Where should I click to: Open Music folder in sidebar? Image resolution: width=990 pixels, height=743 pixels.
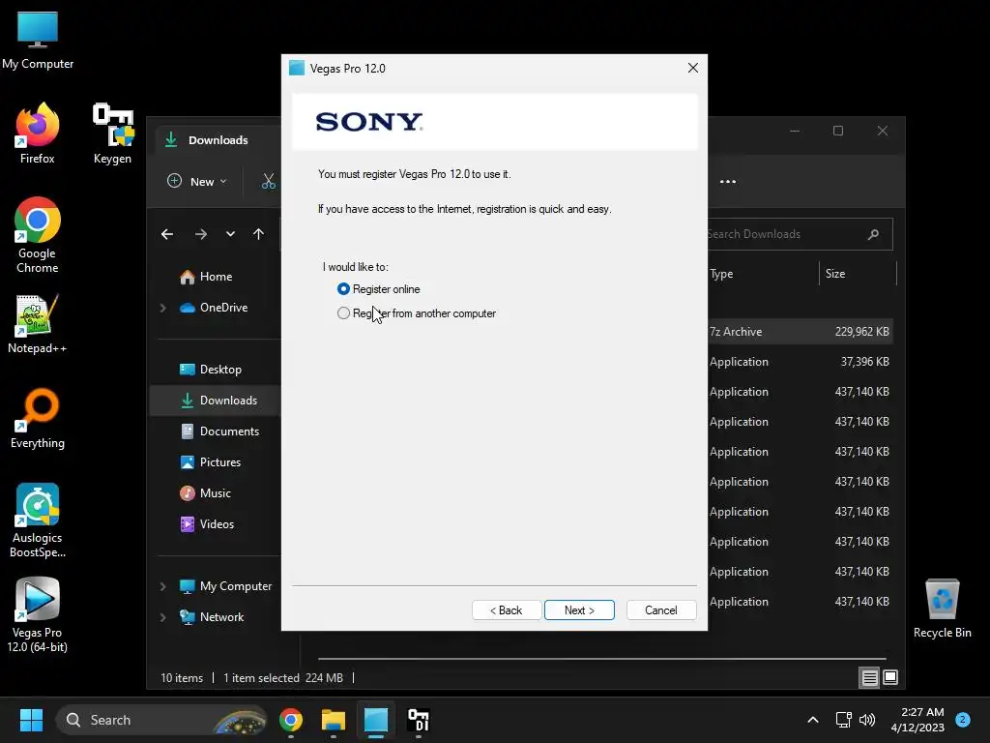215,493
